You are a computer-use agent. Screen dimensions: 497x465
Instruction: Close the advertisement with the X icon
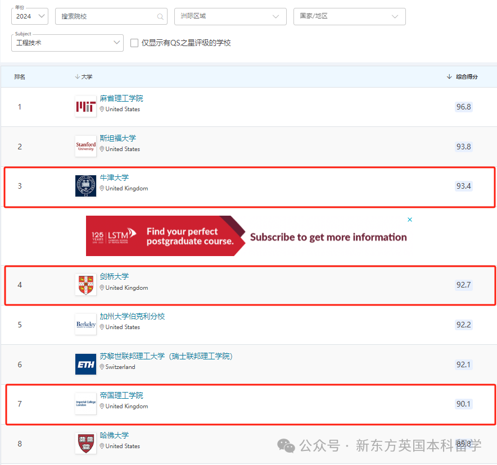(410, 220)
